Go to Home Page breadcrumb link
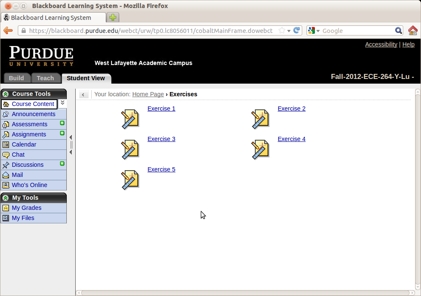 (148, 94)
